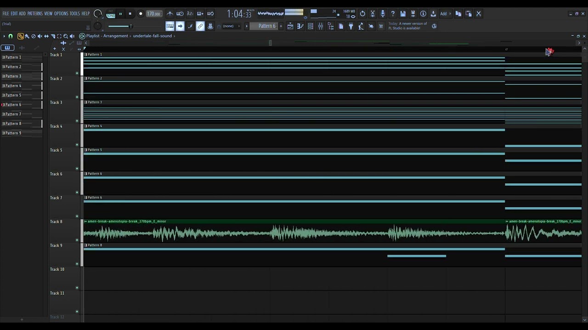Open the Plugin picker plug icon

tap(351, 26)
